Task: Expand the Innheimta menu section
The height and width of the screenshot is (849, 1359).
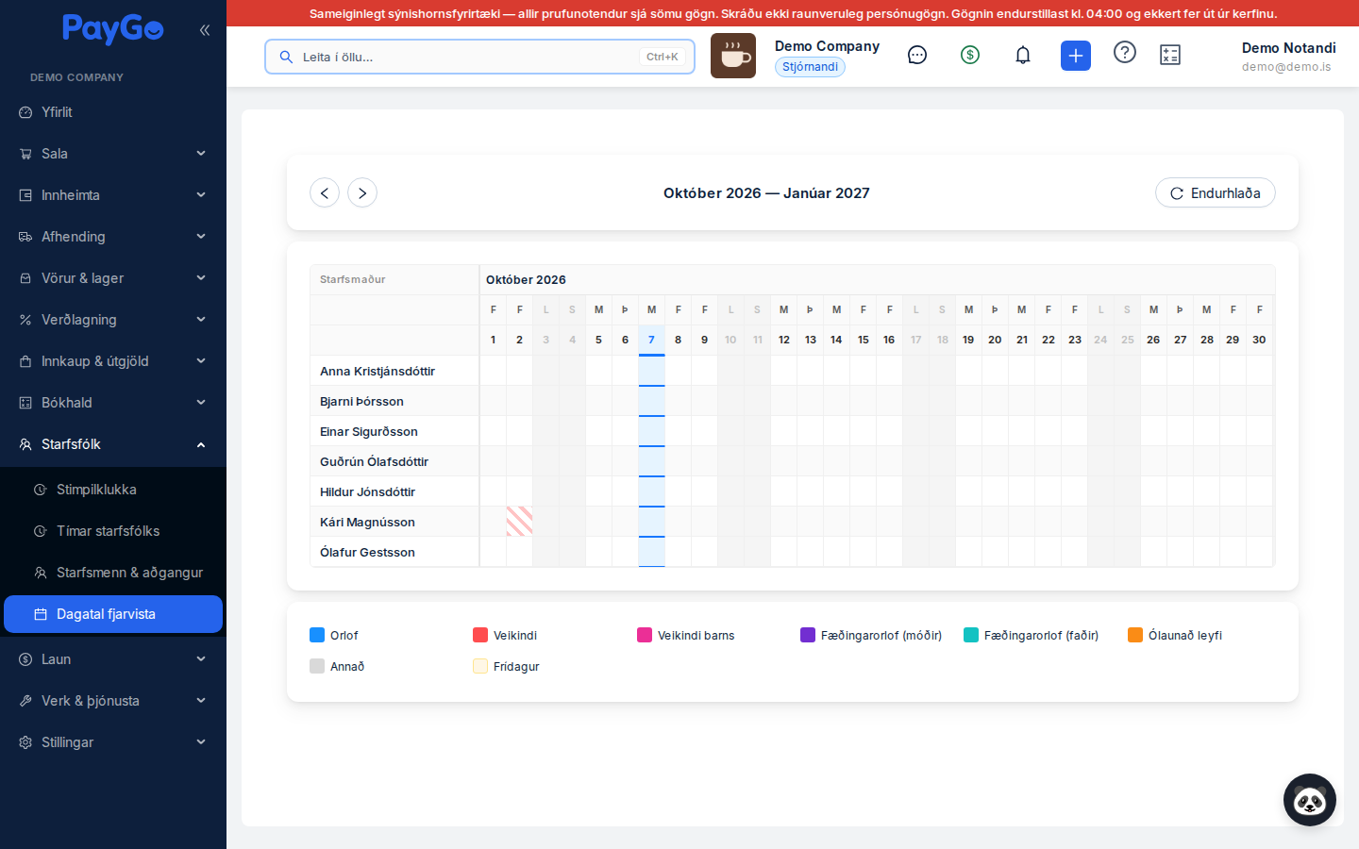Action: pyautogui.click(x=113, y=195)
